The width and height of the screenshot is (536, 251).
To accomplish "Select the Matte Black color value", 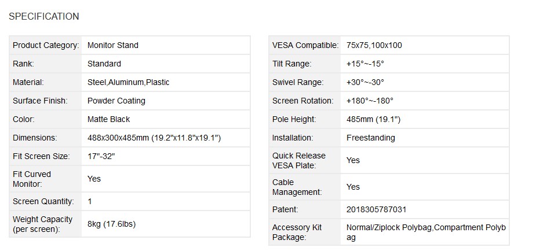I will [x=109, y=119].
